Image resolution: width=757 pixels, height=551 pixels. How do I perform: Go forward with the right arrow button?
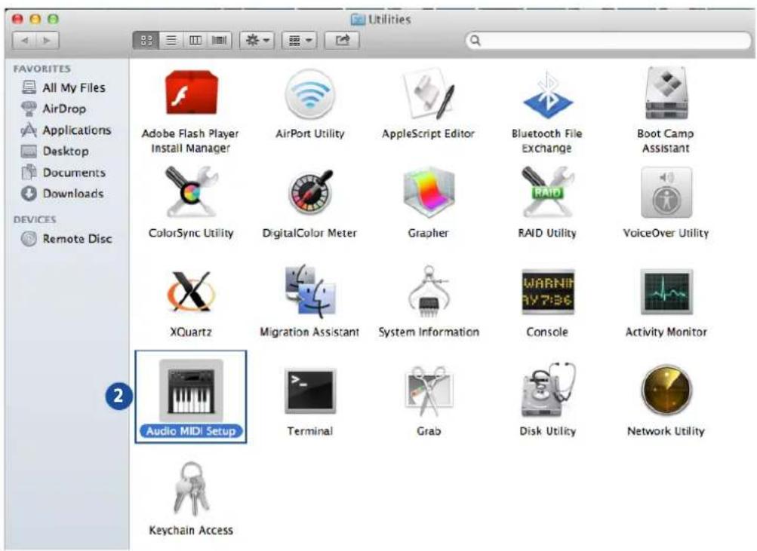point(48,41)
